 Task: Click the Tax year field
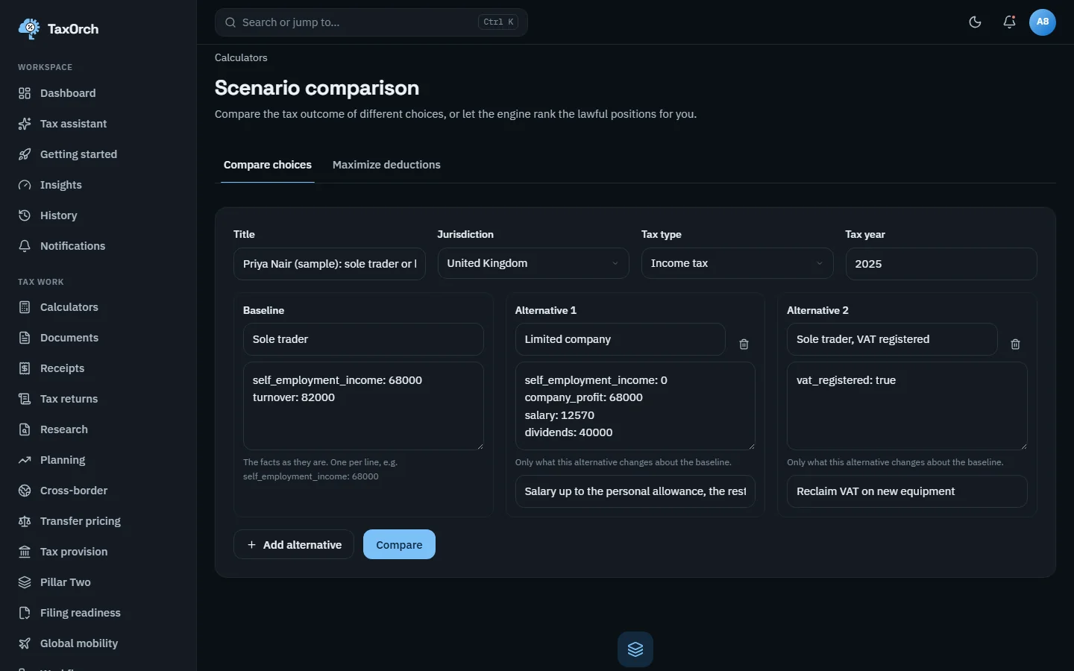(941, 264)
